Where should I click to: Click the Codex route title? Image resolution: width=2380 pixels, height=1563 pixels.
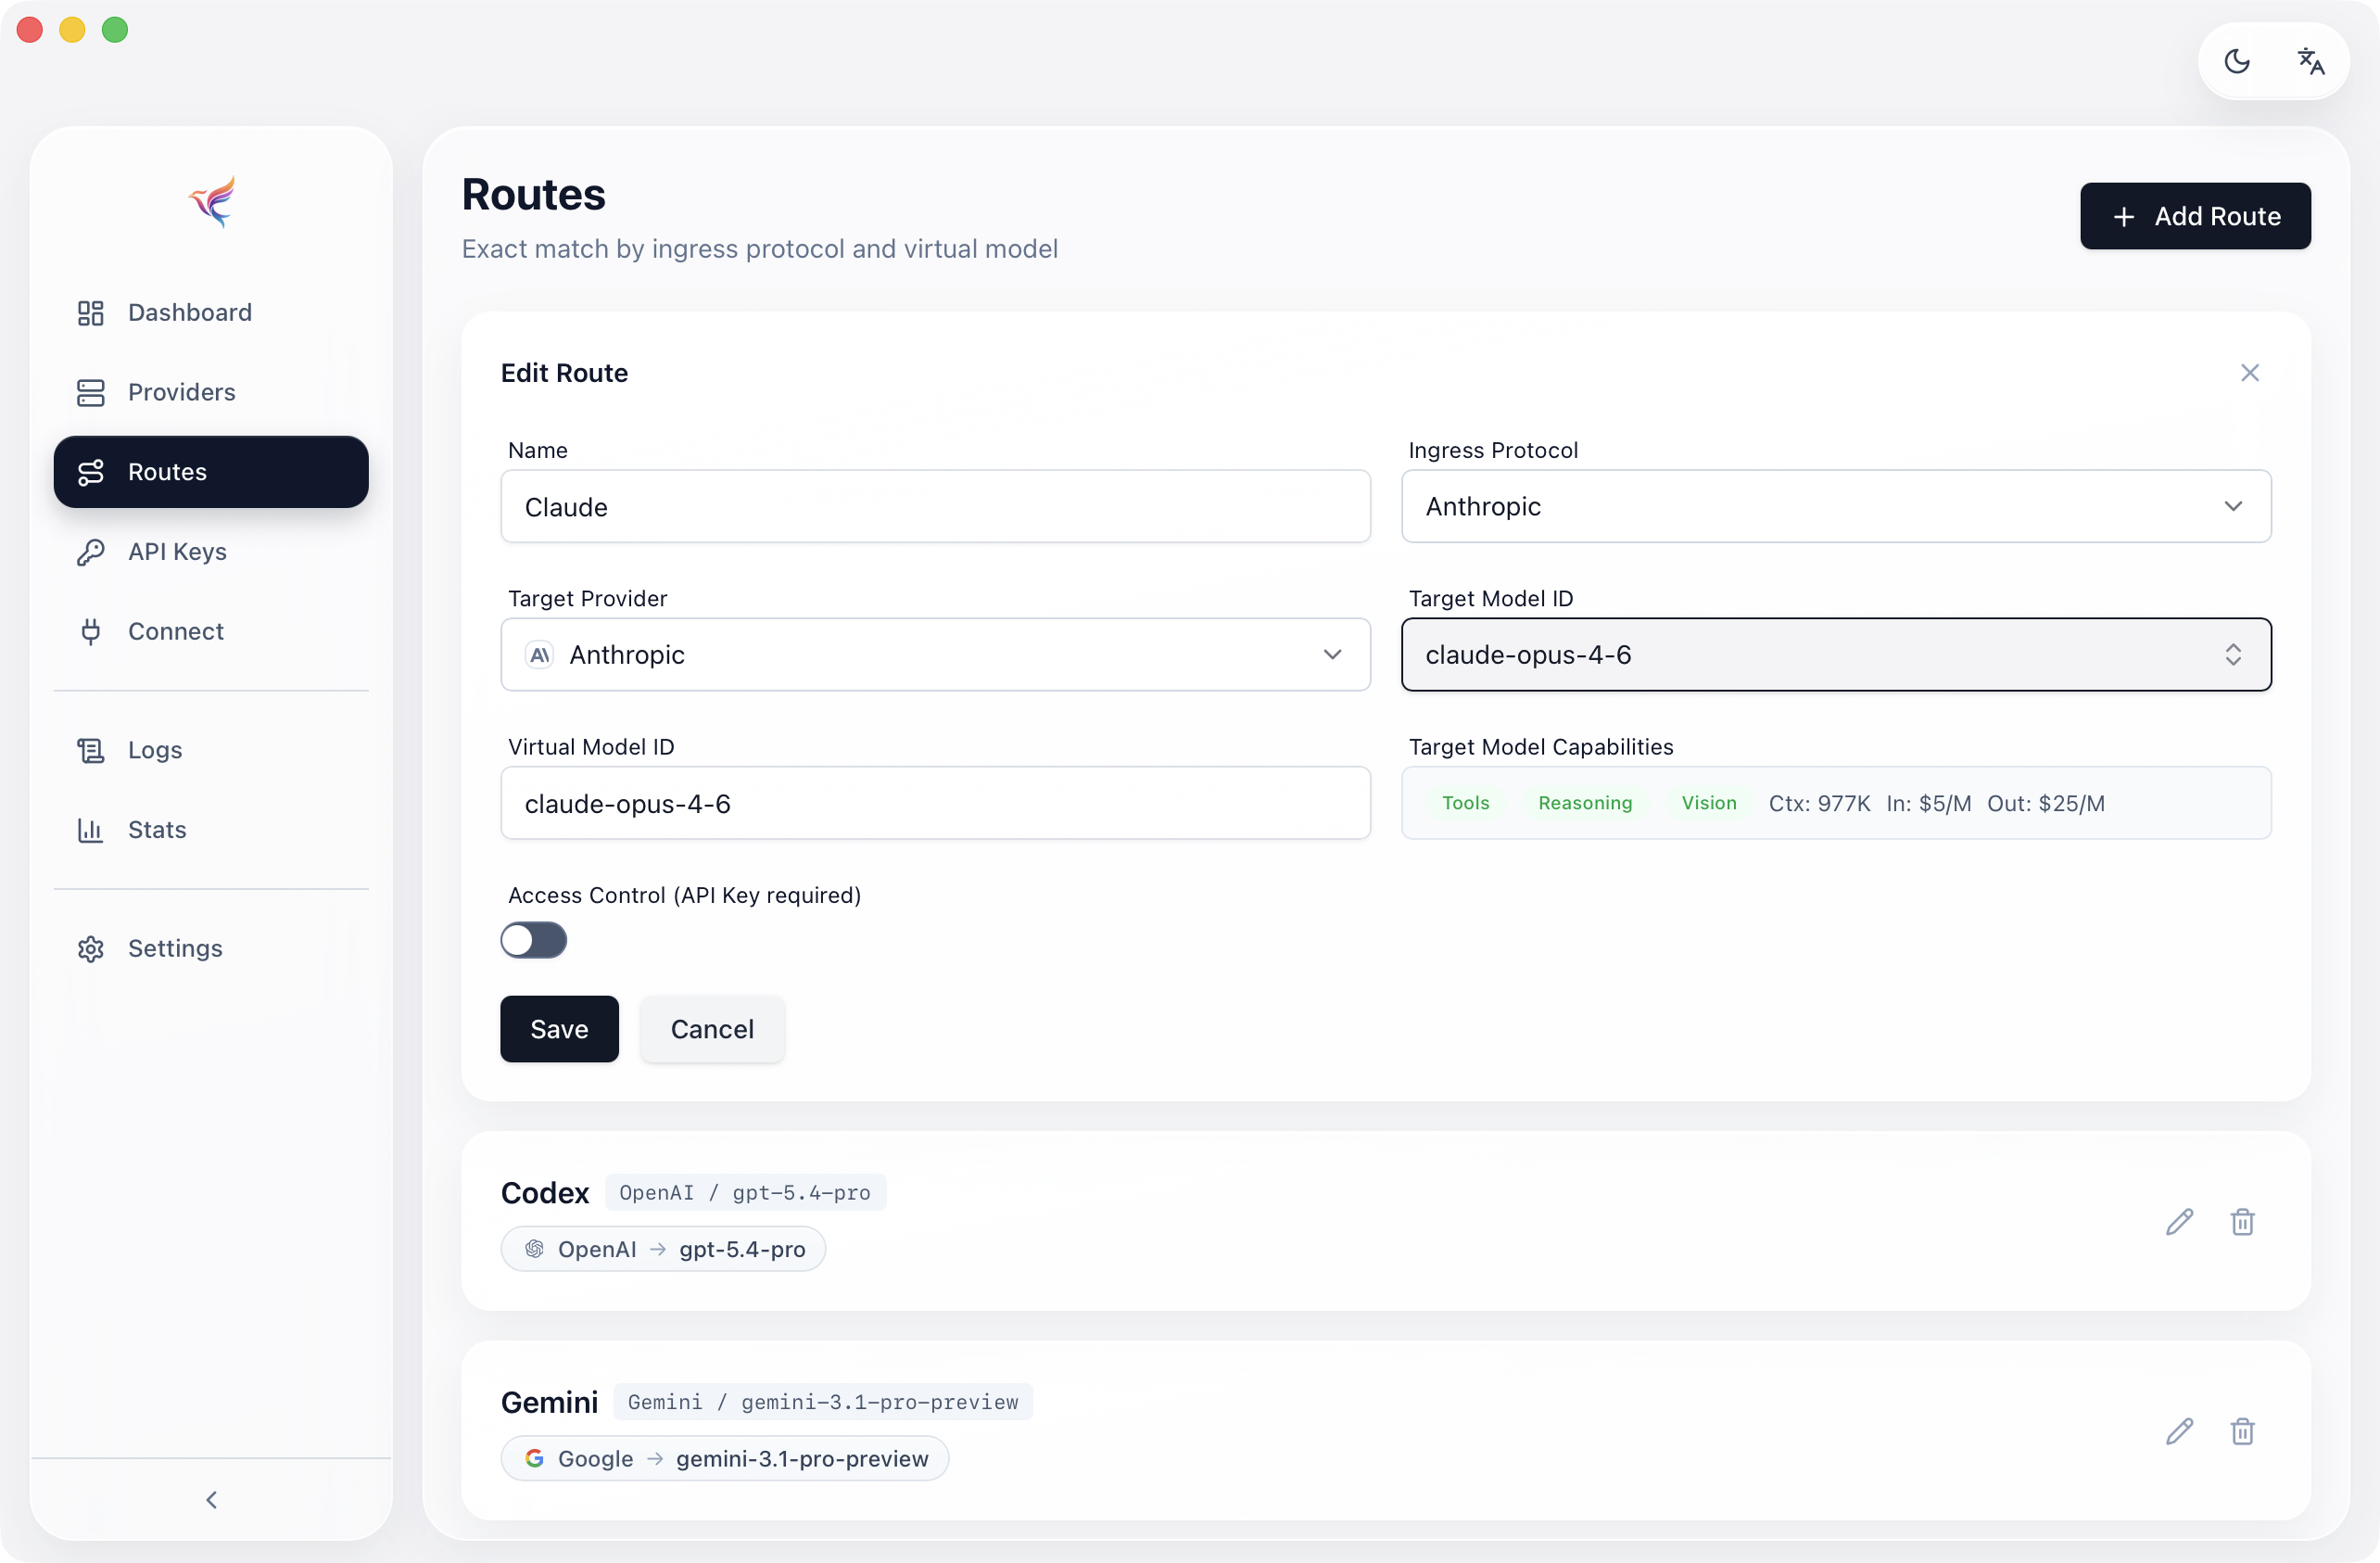point(545,1192)
